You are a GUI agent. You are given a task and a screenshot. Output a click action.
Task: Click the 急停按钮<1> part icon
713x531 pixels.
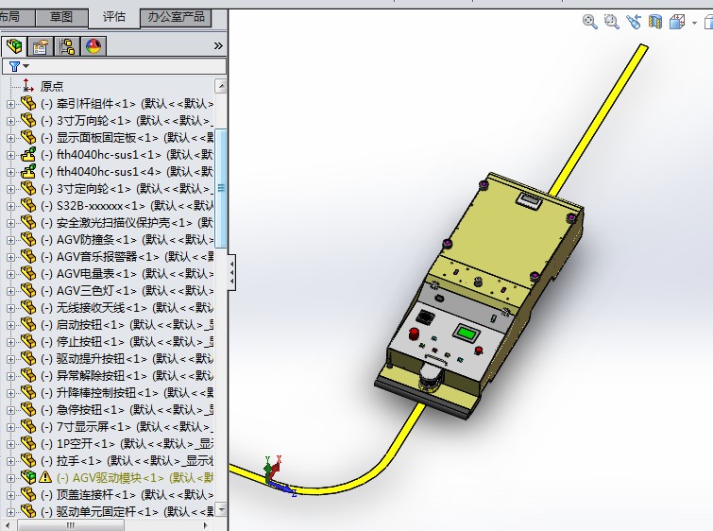(28, 409)
